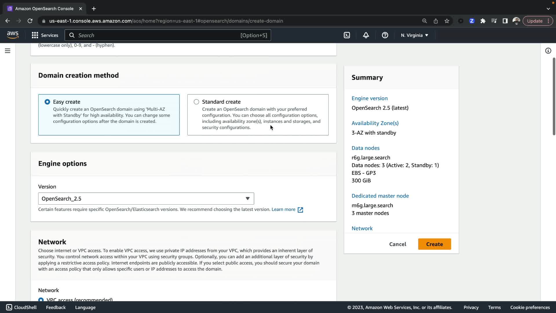Reload the browser page
The width and height of the screenshot is (556, 313).
point(30,21)
